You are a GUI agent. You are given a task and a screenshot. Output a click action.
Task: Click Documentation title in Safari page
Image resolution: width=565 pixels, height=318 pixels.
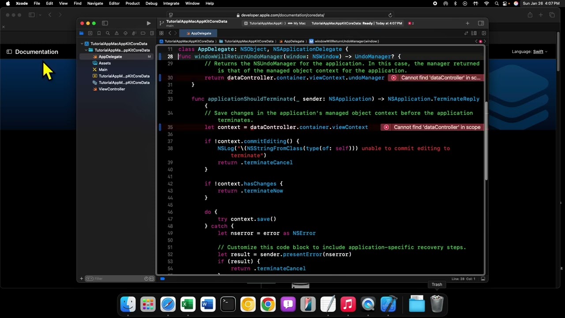click(37, 52)
